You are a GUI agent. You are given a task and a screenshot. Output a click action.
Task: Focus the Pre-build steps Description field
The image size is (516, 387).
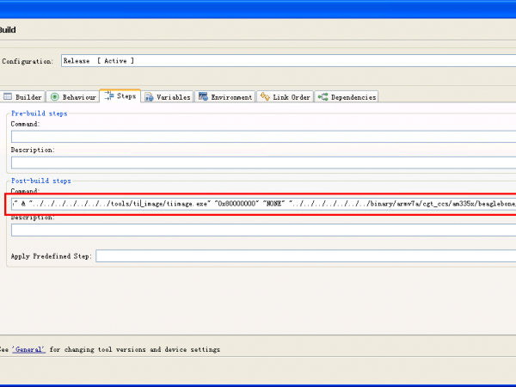258,163
